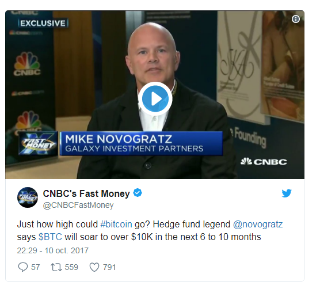This screenshot has height=289, width=320.
Task: Like the tweet with the heart icon
Action: point(94,267)
